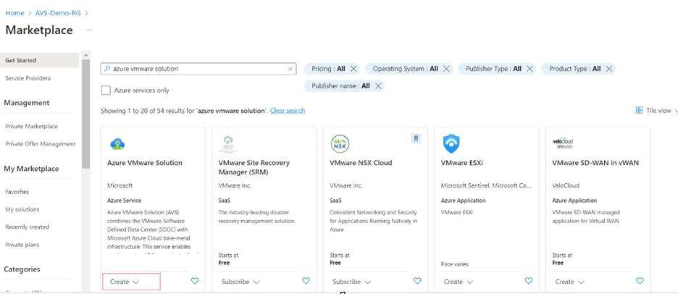Favorite VMware Site Recovery Manager with heart
Screen dimensions: 678x294
pos(306,281)
